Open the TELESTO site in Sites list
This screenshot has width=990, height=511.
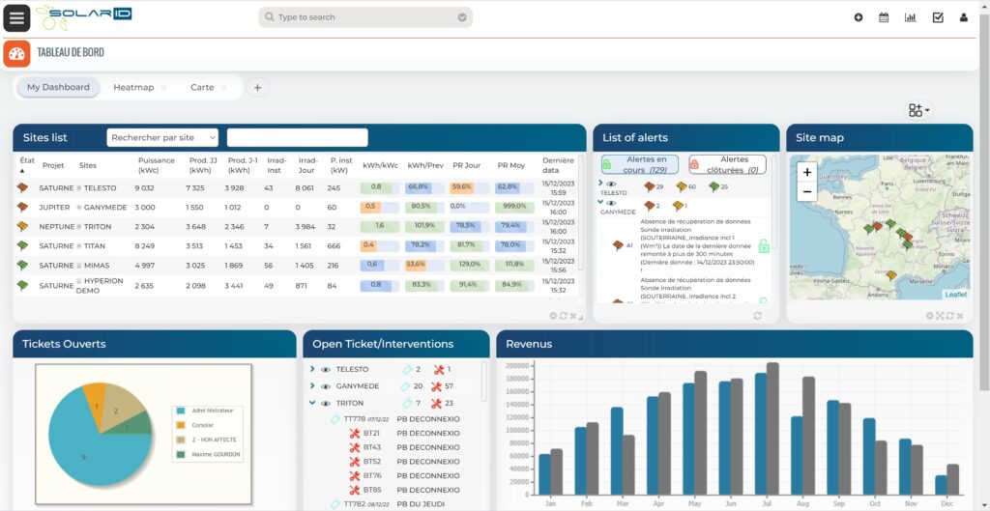pyautogui.click(x=100, y=188)
